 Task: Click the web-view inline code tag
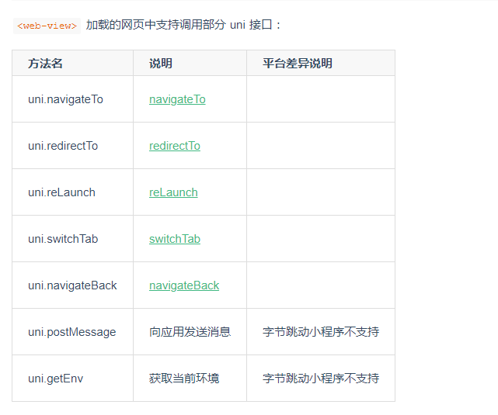point(47,26)
